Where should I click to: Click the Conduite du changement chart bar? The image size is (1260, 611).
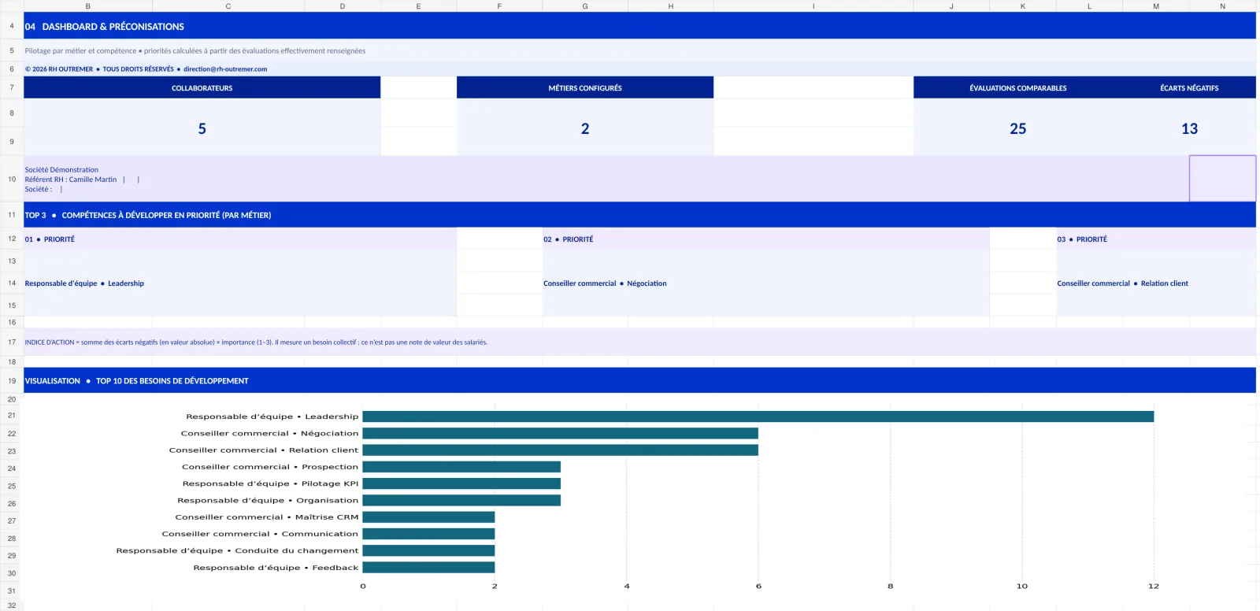(x=428, y=550)
